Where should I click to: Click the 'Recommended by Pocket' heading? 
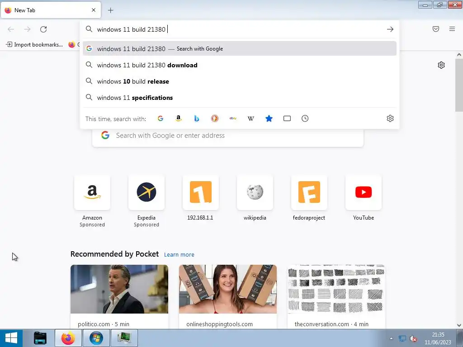[x=114, y=254]
